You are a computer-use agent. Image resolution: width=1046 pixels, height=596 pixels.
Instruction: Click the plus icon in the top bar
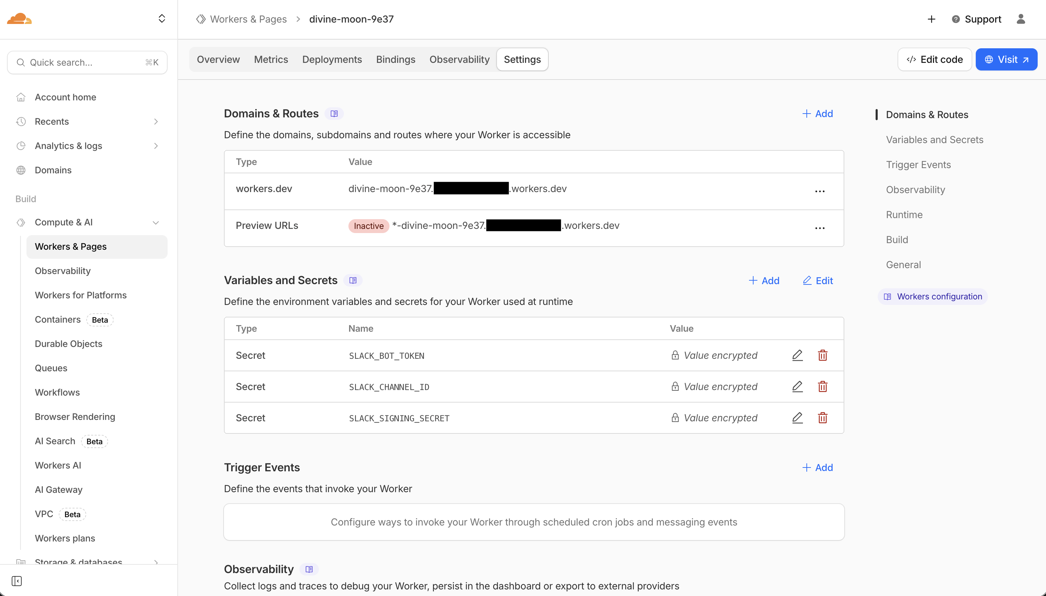[x=931, y=19]
